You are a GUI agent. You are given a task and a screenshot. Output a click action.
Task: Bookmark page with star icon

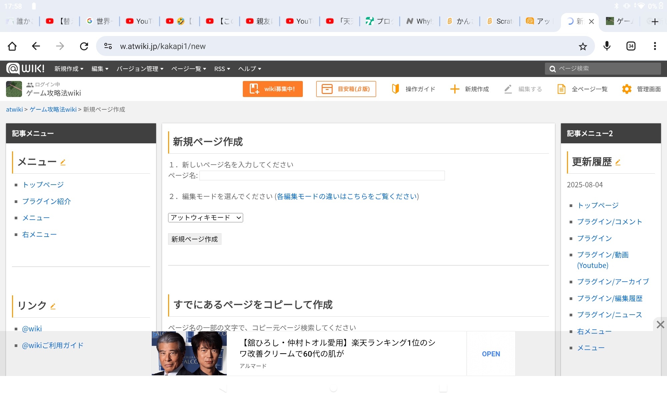(x=583, y=46)
